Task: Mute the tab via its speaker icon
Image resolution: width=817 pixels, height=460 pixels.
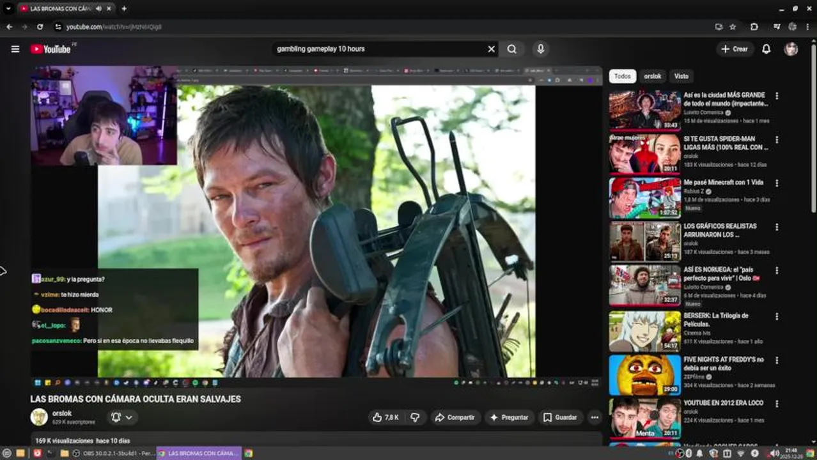Action: [99, 9]
